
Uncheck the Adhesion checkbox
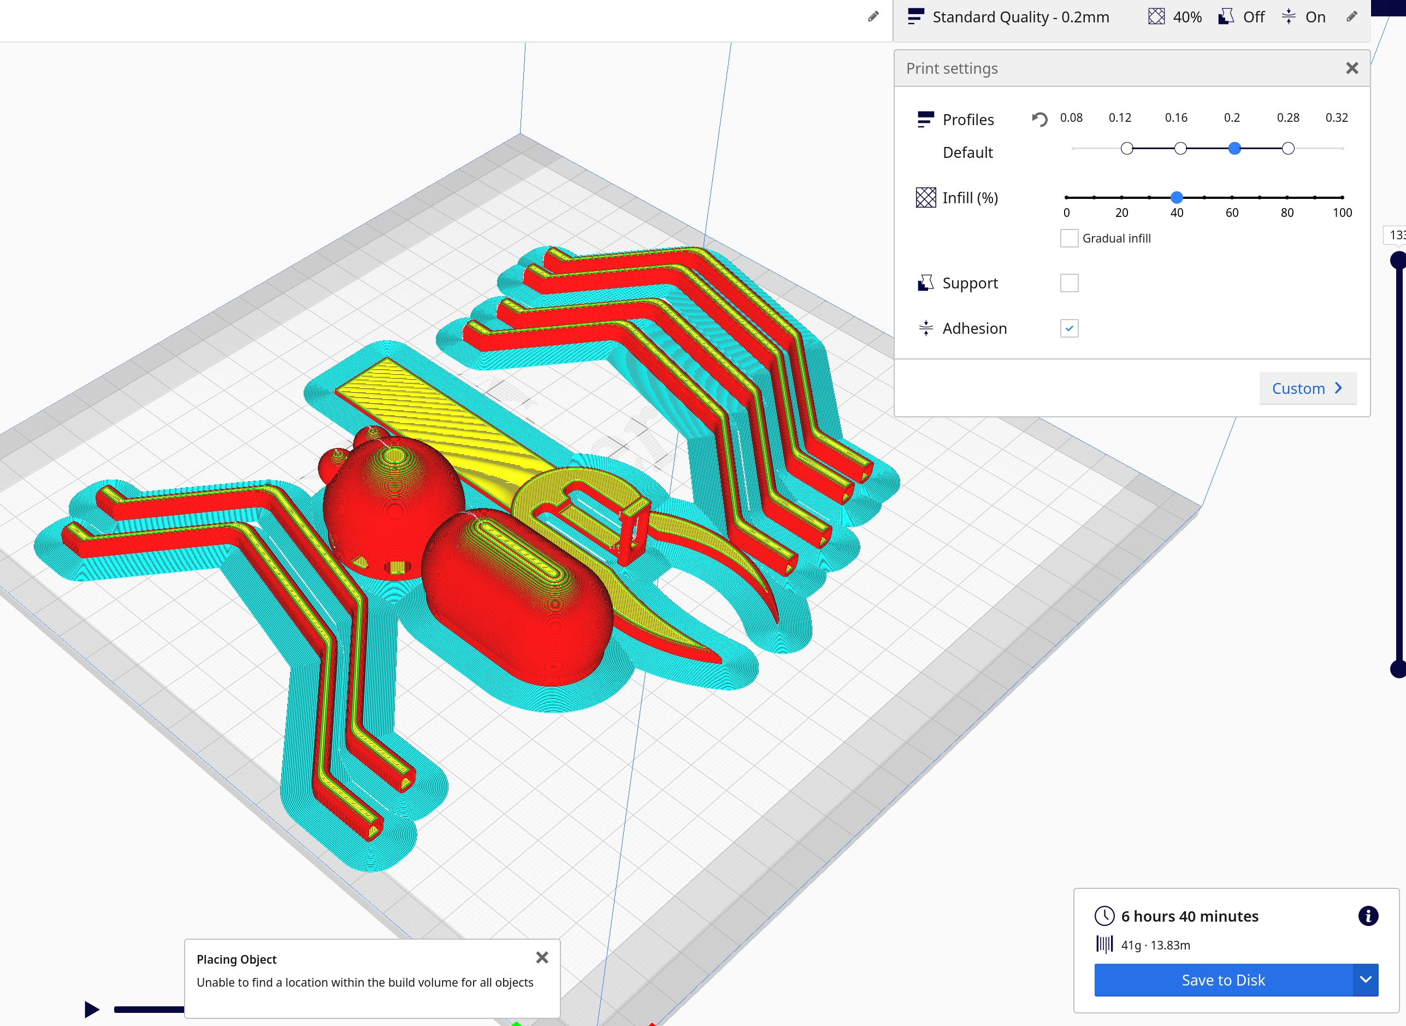pos(1069,328)
